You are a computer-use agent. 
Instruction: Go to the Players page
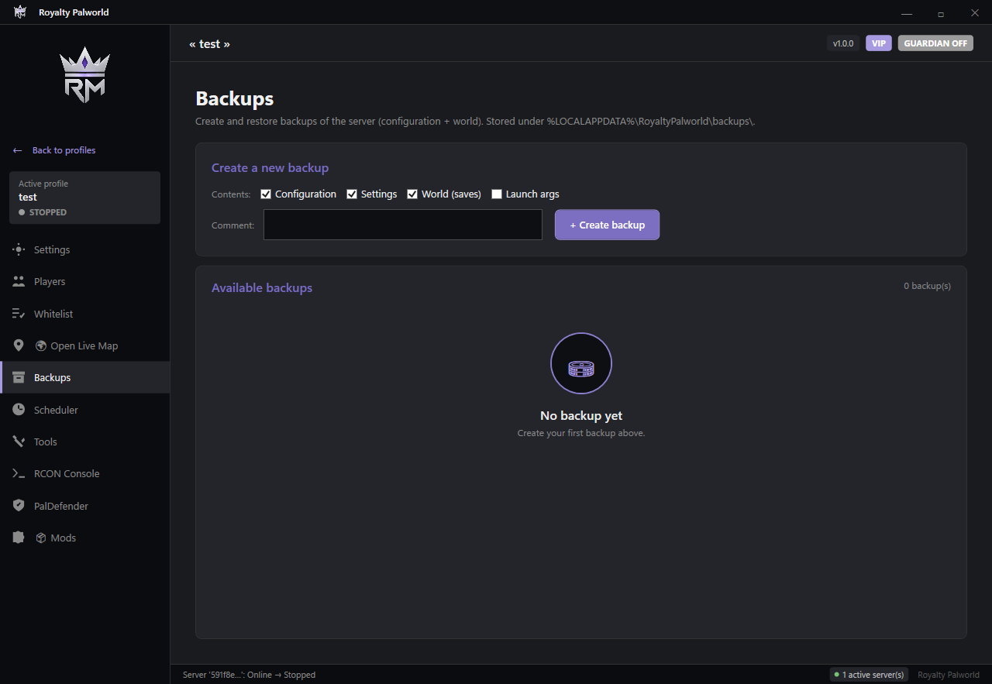pyautogui.click(x=85, y=281)
